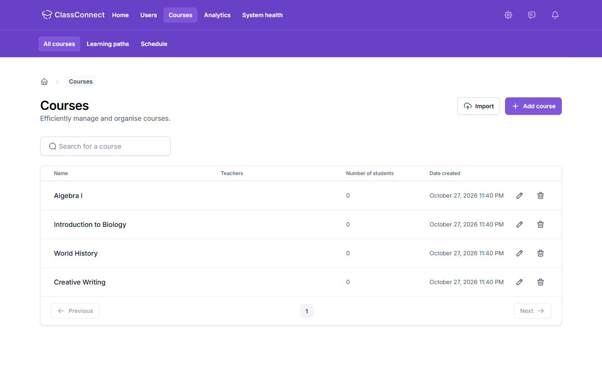Click the home breadcrumb icon
The image size is (602, 376).
point(44,81)
